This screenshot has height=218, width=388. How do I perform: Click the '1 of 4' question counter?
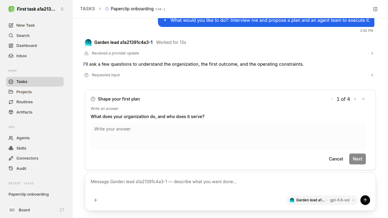click(x=343, y=99)
